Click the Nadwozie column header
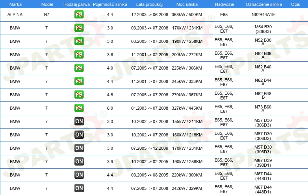308x195 pixels. (x=225, y=4)
